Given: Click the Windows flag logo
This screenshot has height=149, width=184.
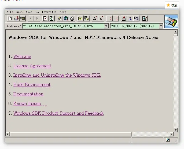Looking at the screenshot, I should click(x=171, y=21).
